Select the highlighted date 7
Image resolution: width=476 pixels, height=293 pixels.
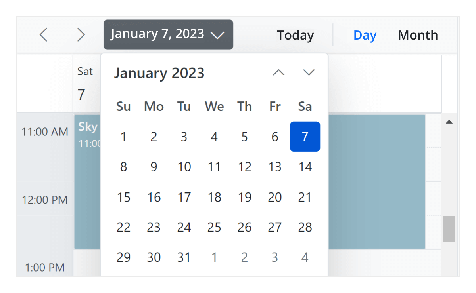tap(305, 137)
